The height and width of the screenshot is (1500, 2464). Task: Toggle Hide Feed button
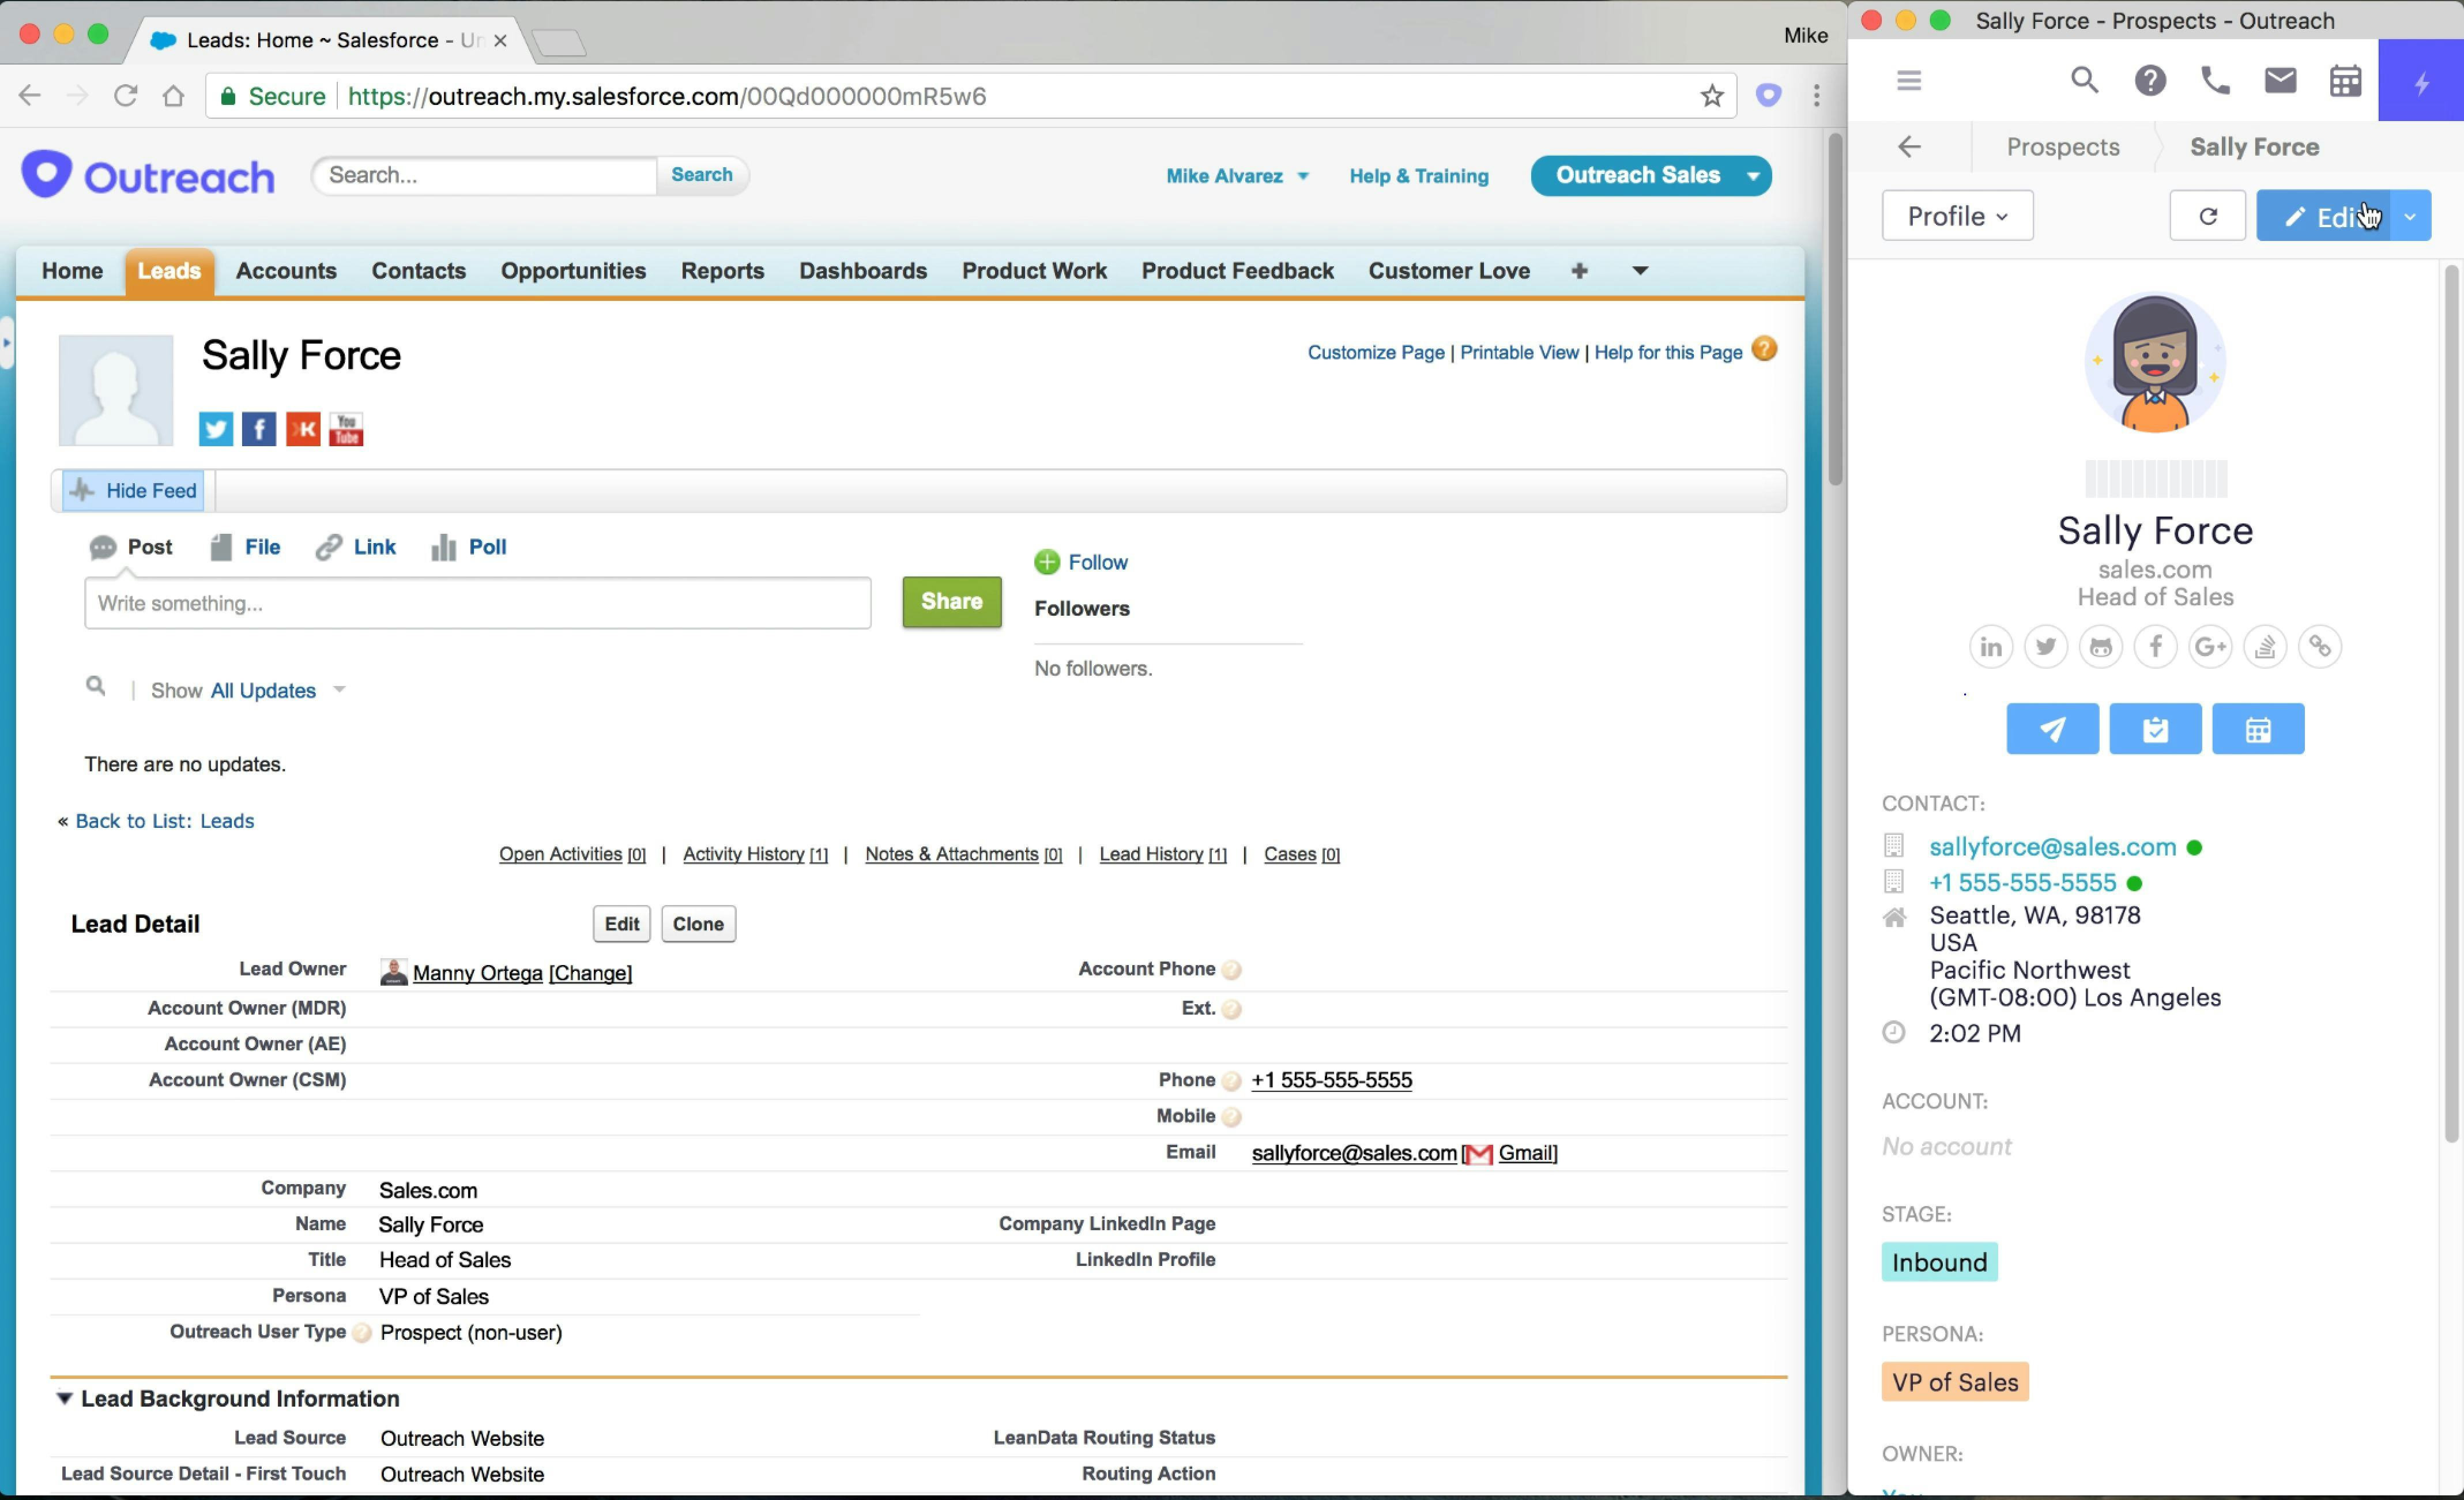pyautogui.click(x=134, y=491)
